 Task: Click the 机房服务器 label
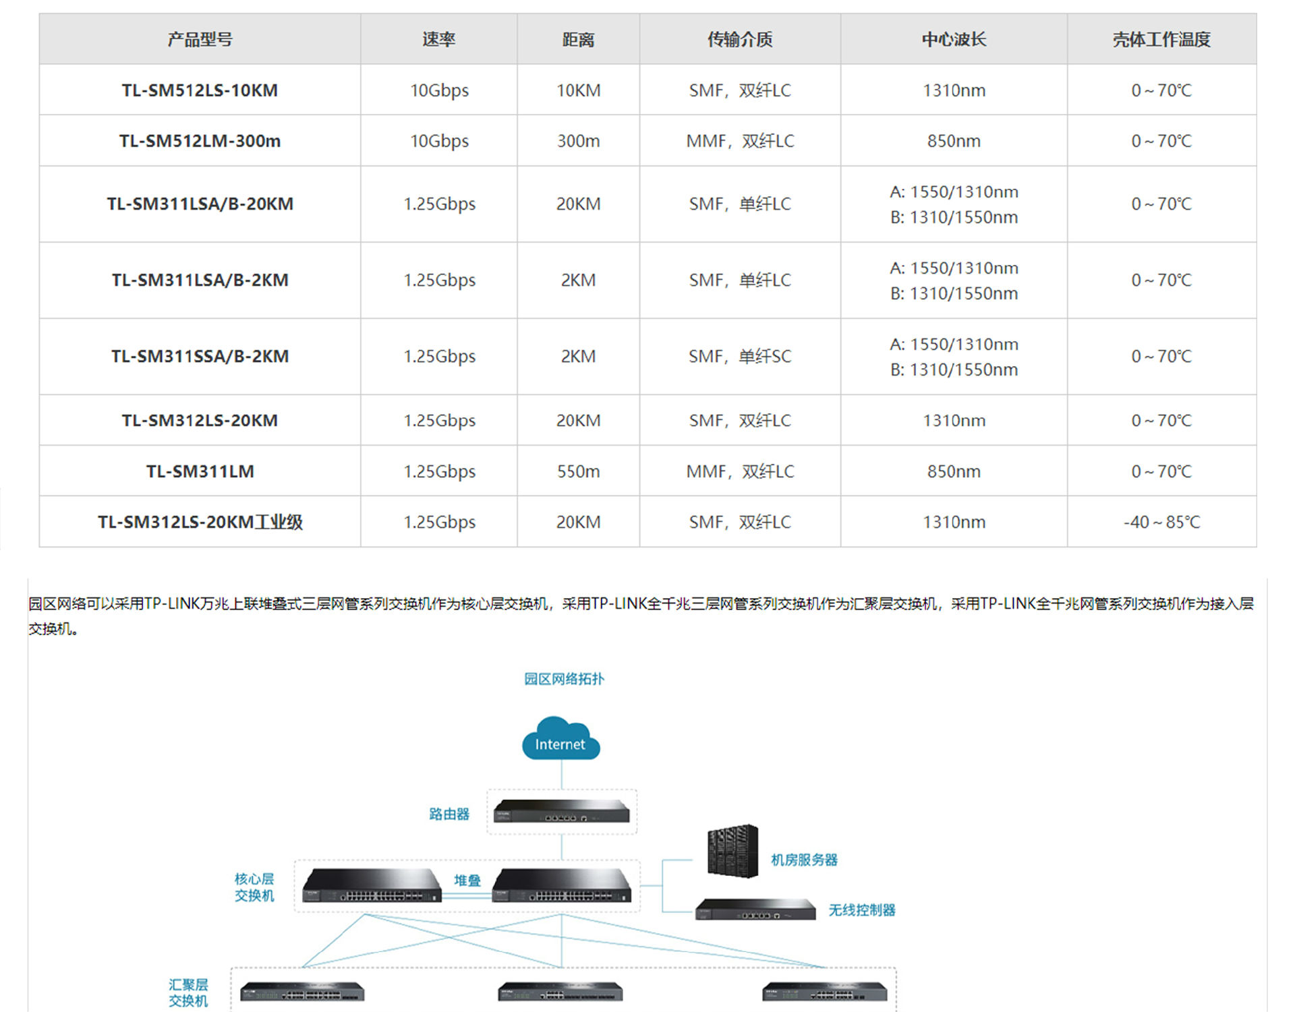pyautogui.click(x=804, y=860)
